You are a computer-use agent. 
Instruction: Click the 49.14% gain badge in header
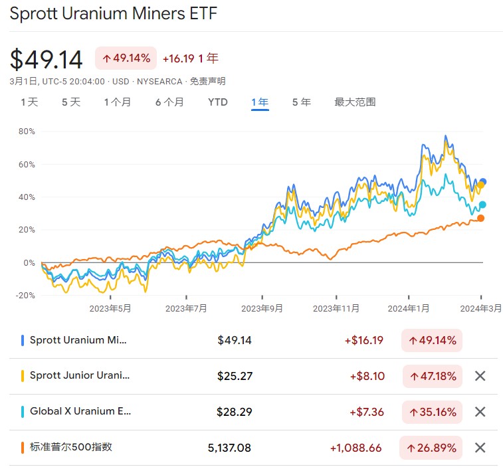click(x=126, y=58)
